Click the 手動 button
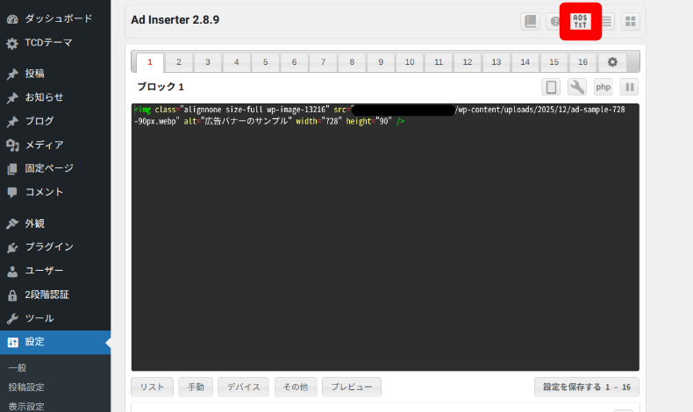 pyautogui.click(x=196, y=387)
